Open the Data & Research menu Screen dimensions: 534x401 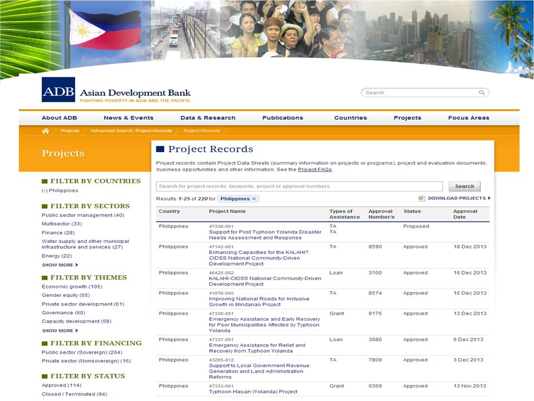click(x=207, y=118)
